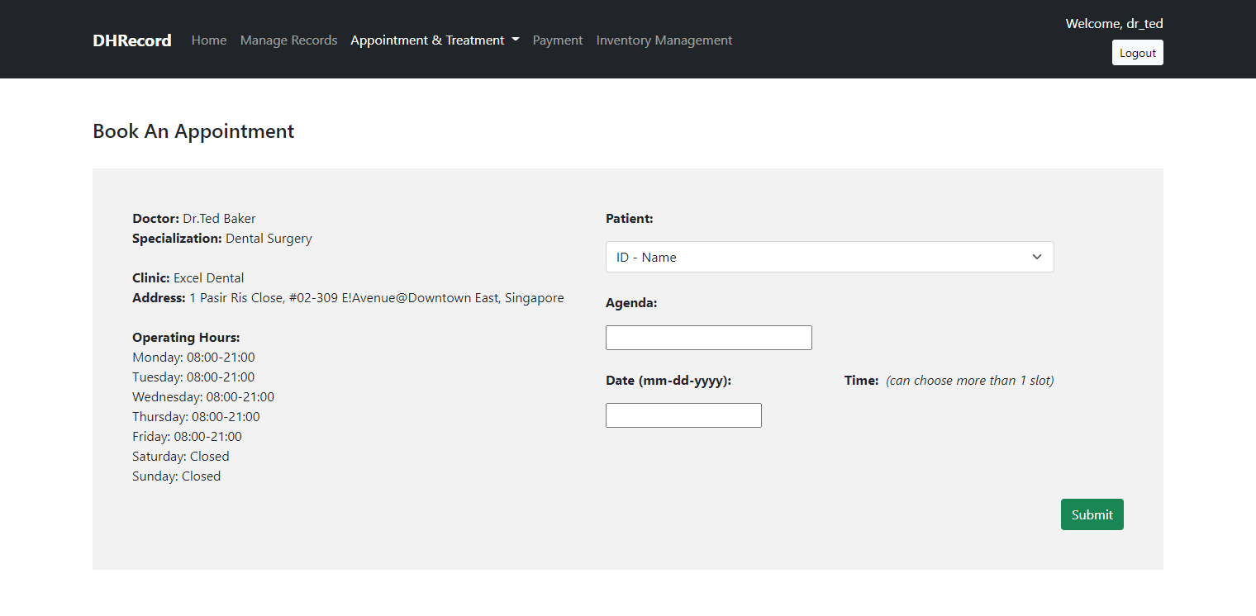Screen dimensions: 1256x616
Task: Expand Appointment & Treatment dropdown menu
Action: (435, 40)
